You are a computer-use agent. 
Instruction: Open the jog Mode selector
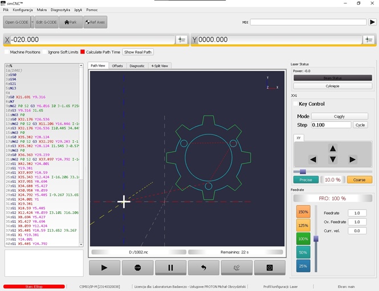(339, 116)
